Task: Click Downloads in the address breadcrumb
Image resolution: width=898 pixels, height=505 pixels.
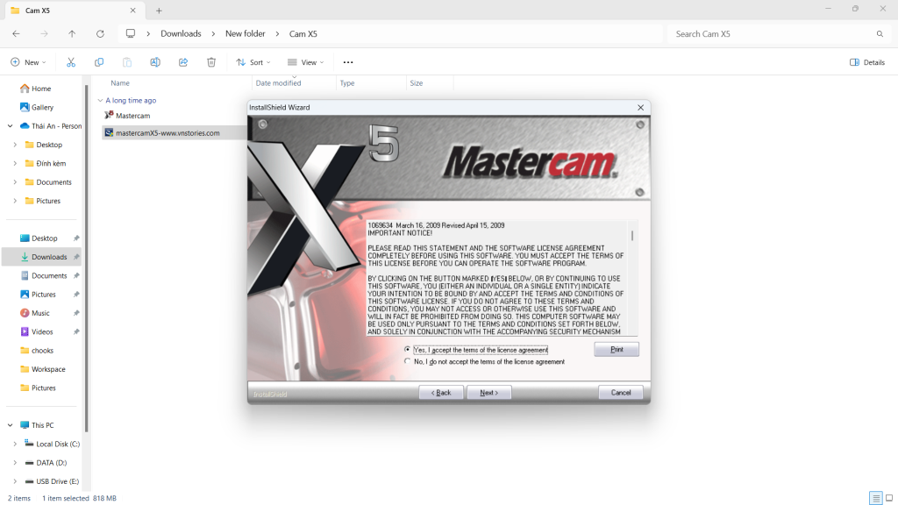Action: point(181,34)
